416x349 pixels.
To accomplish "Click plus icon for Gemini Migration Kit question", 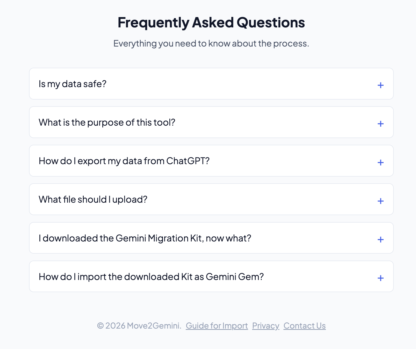I will pyautogui.click(x=380, y=239).
